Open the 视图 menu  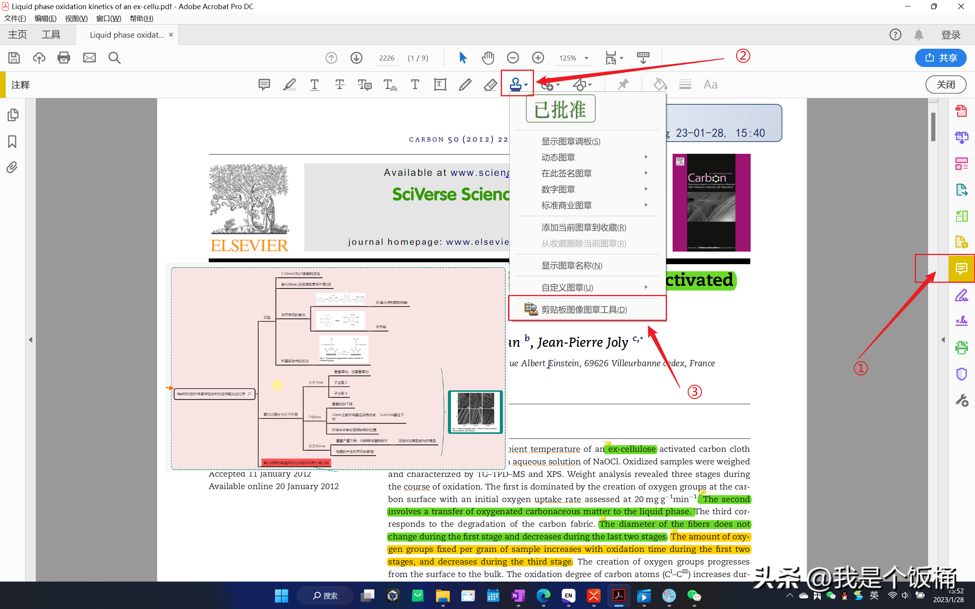[x=76, y=19]
